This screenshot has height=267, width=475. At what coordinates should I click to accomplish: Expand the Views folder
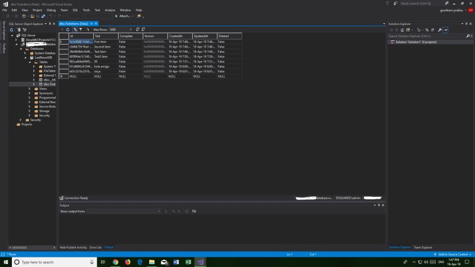tap(30, 88)
